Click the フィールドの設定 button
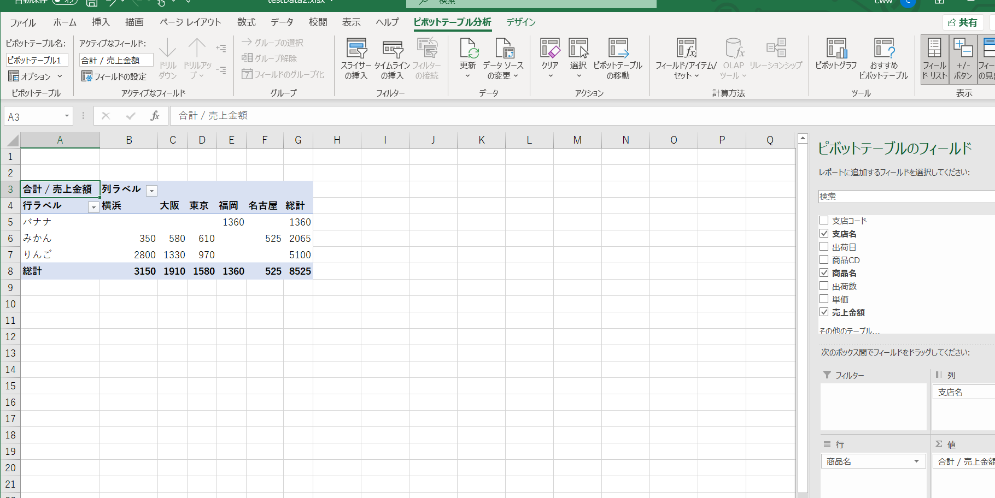 click(x=114, y=76)
